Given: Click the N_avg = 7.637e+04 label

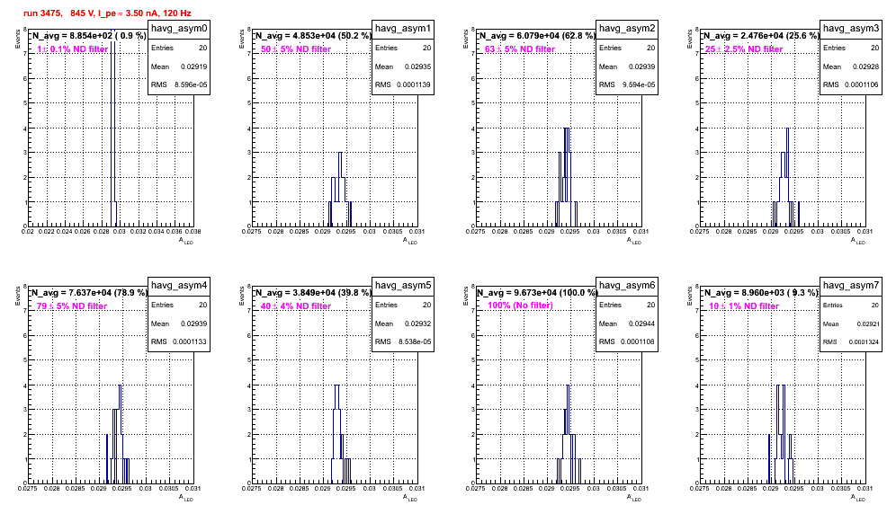Looking at the screenshot, I should click(x=88, y=293).
